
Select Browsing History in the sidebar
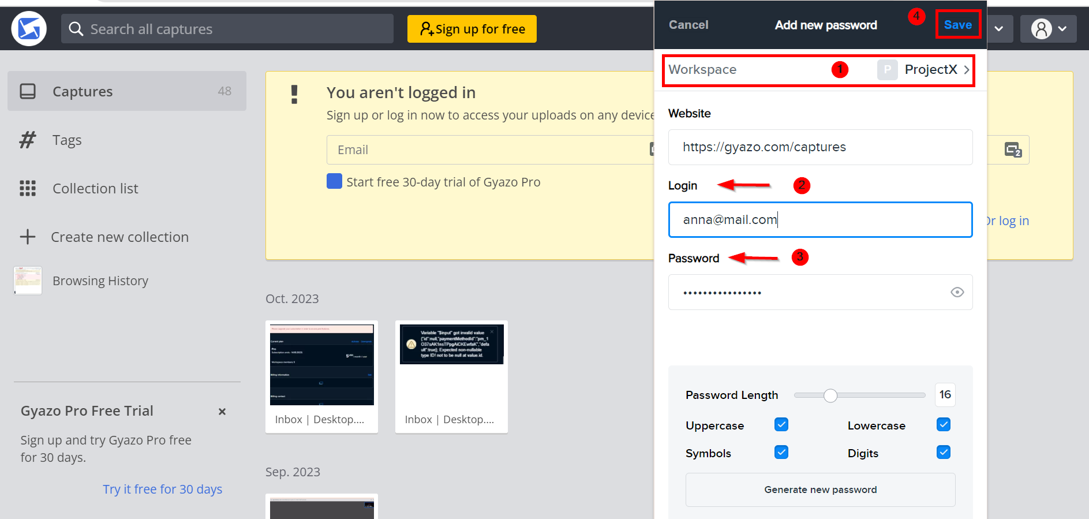coord(100,281)
